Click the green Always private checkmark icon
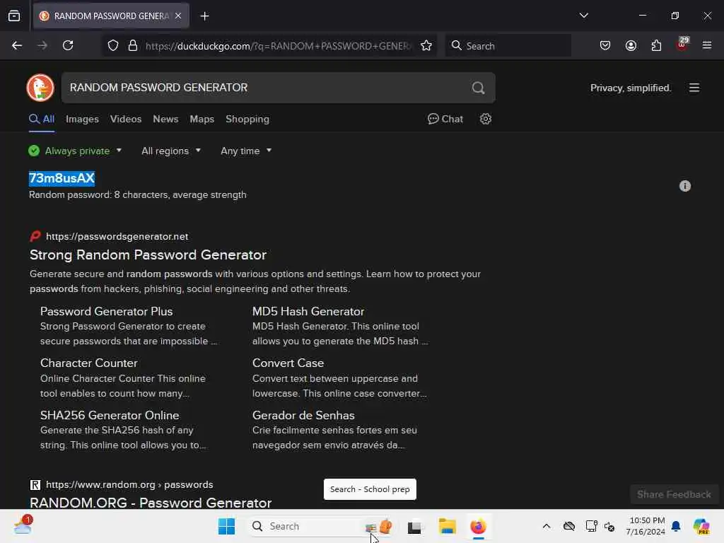 [34, 151]
